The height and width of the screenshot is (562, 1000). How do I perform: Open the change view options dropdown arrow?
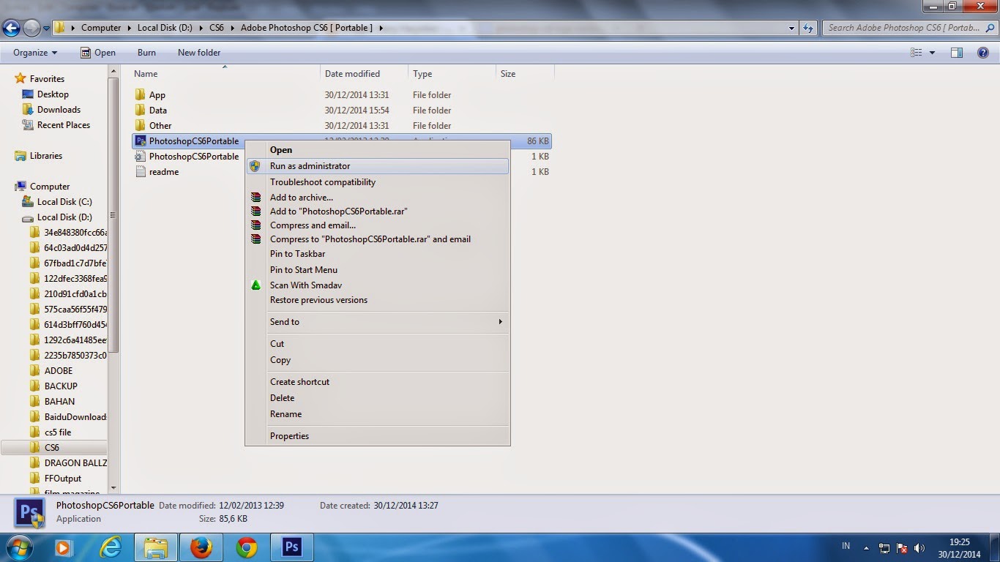click(932, 53)
